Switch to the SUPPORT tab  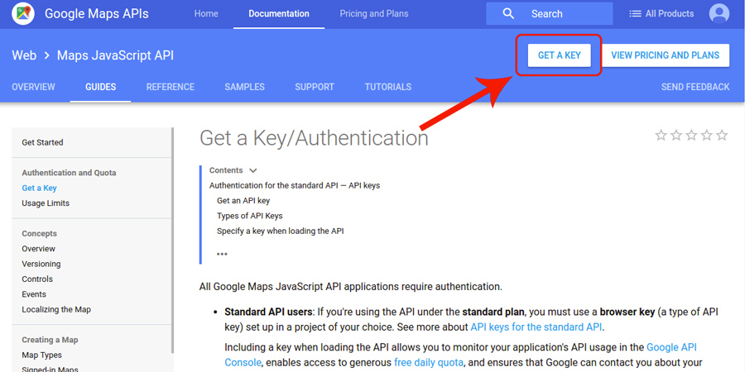pos(315,87)
